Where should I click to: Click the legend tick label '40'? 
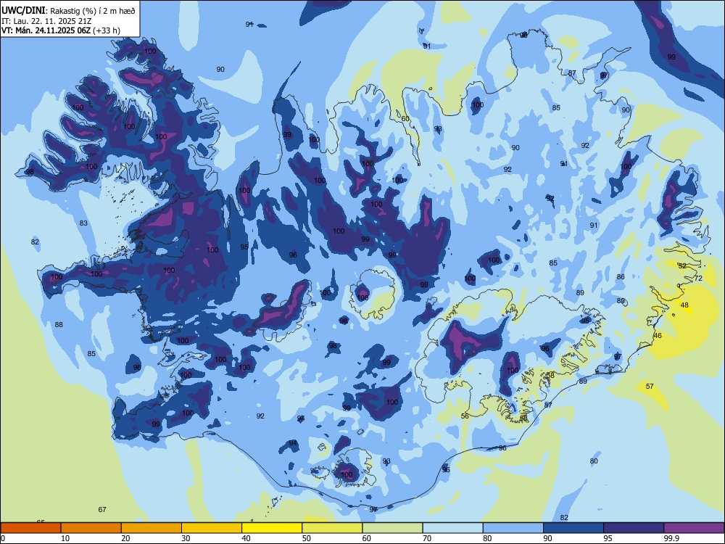246,538
